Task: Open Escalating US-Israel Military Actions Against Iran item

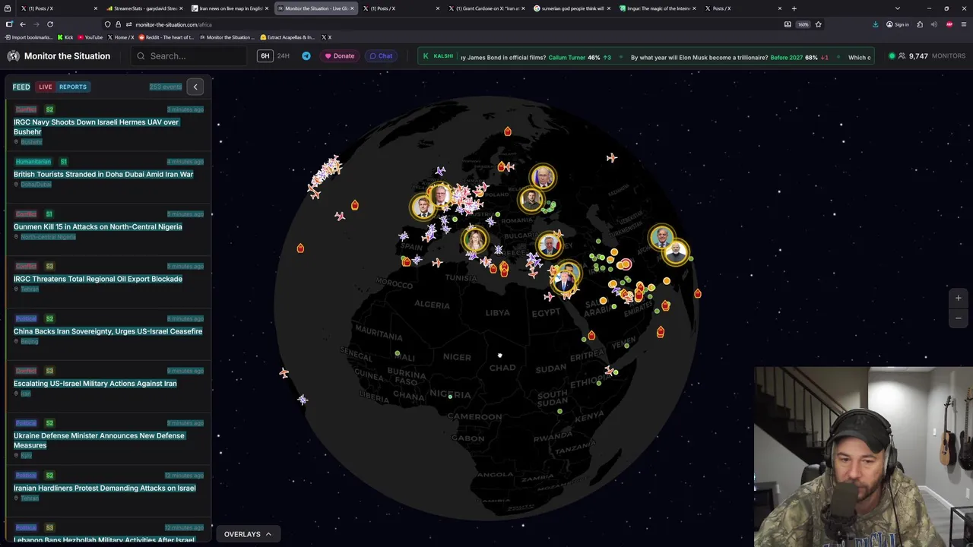Action: pos(95,384)
